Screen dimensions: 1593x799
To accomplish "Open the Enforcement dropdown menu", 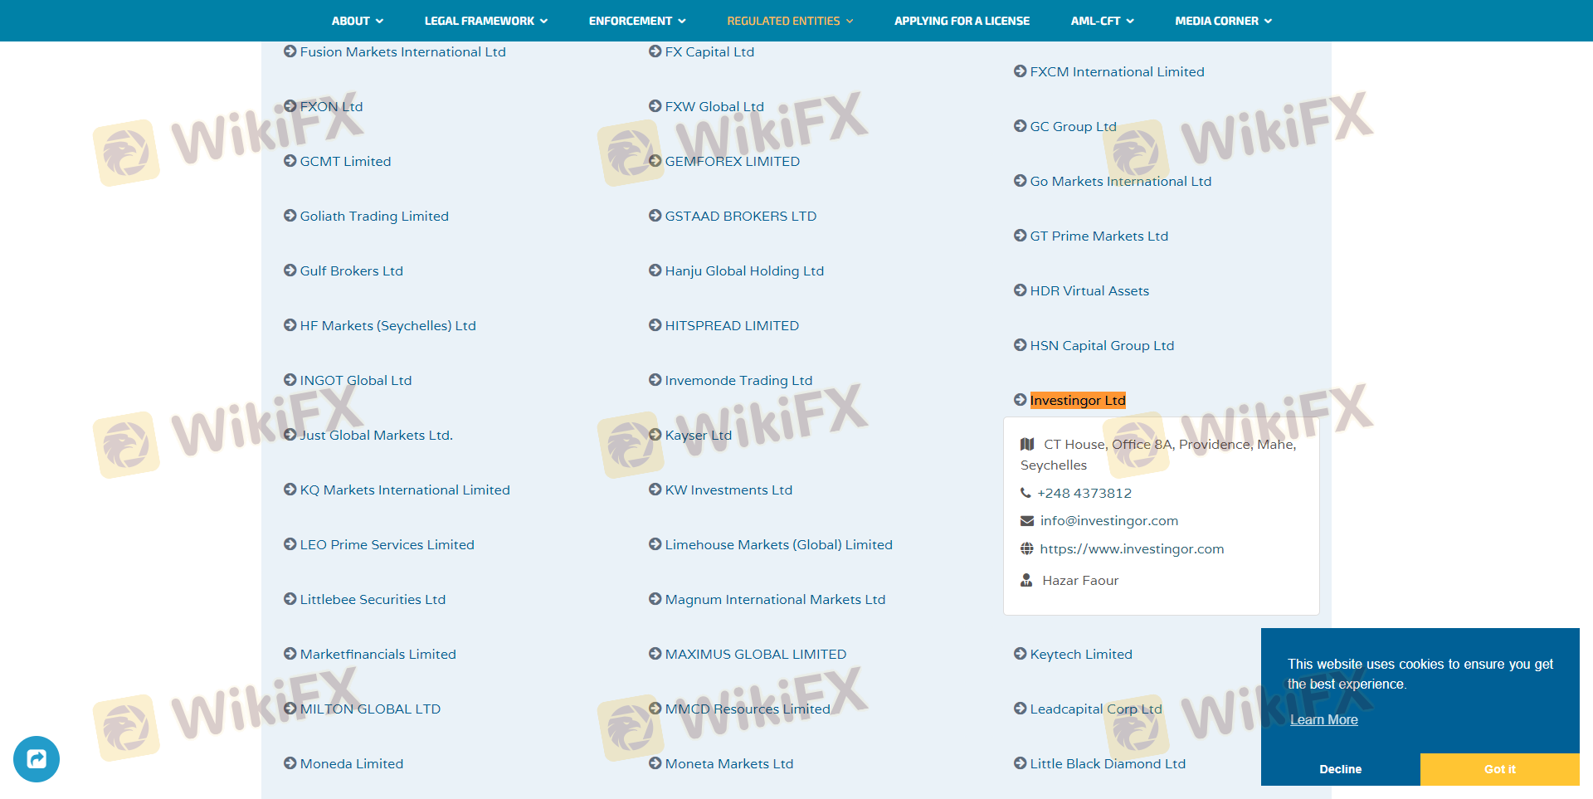I will tap(637, 21).
